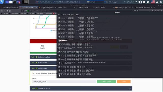Close the File Upload - HackTricks tab
163x92 pixels.
coord(151,8)
